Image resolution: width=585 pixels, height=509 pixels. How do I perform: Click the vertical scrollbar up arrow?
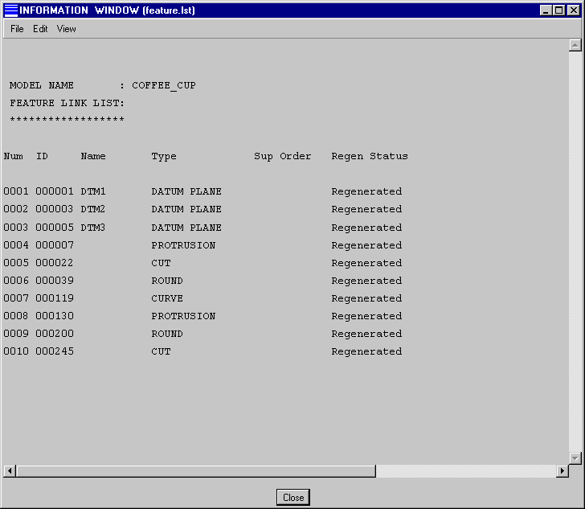(x=575, y=46)
